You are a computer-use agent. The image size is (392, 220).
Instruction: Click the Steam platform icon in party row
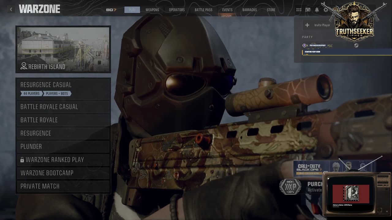356,46
